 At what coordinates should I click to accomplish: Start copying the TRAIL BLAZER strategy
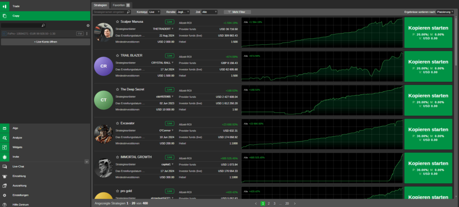pyautogui.click(x=428, y=66)
